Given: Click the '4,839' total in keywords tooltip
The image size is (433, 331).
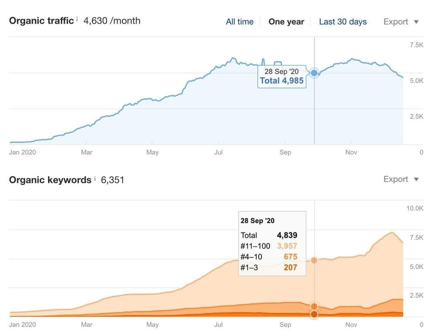Looking at the screenshot, I should pos(287,235).
